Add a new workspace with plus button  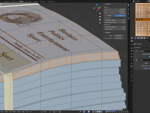coord(56,2)
